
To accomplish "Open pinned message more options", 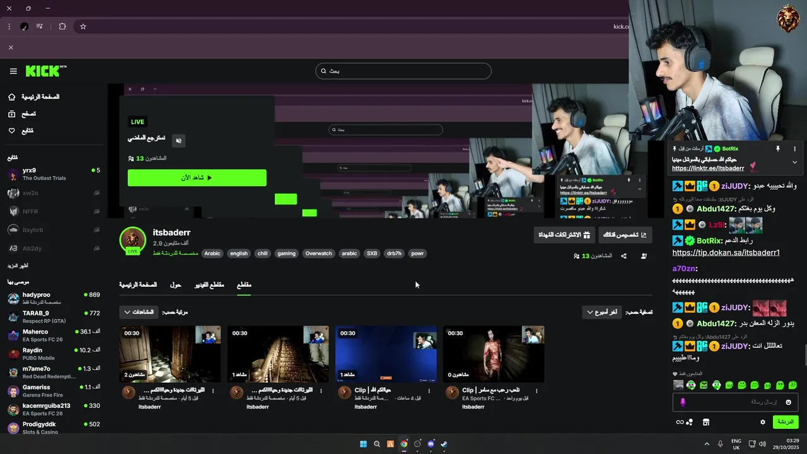I will point(794,149).
